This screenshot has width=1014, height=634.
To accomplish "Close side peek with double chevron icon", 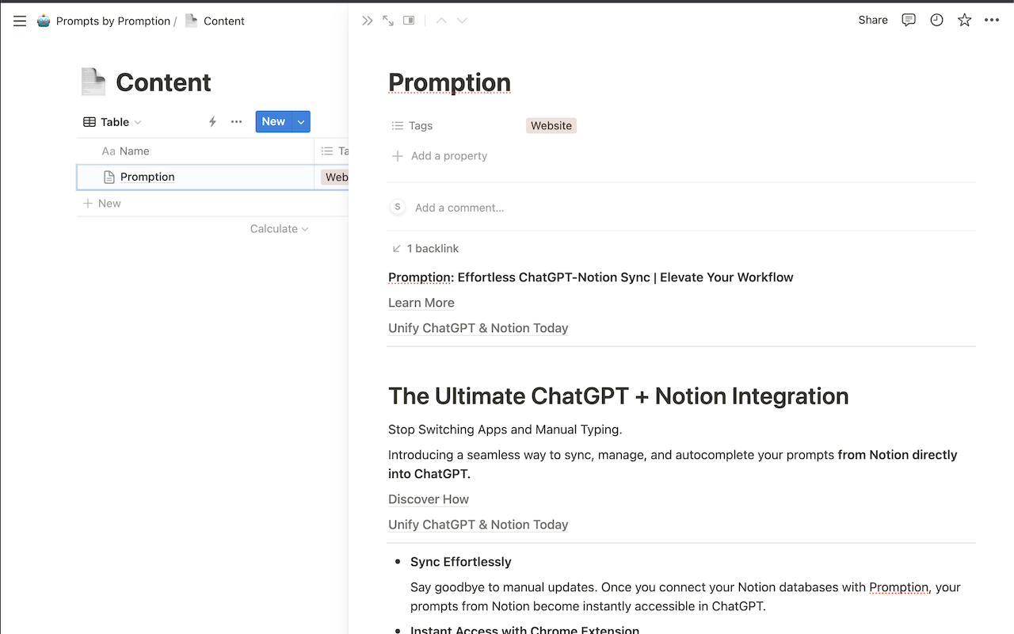I will (367, 21).
